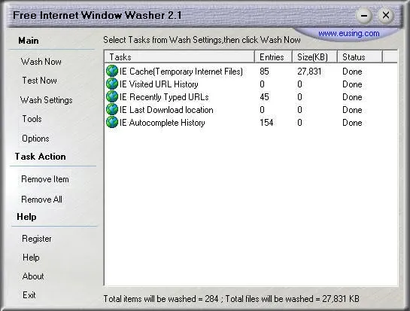Viewport: 410px width, 311px height.
Task: Open the About dialog
Action: [x=33, y=276]
